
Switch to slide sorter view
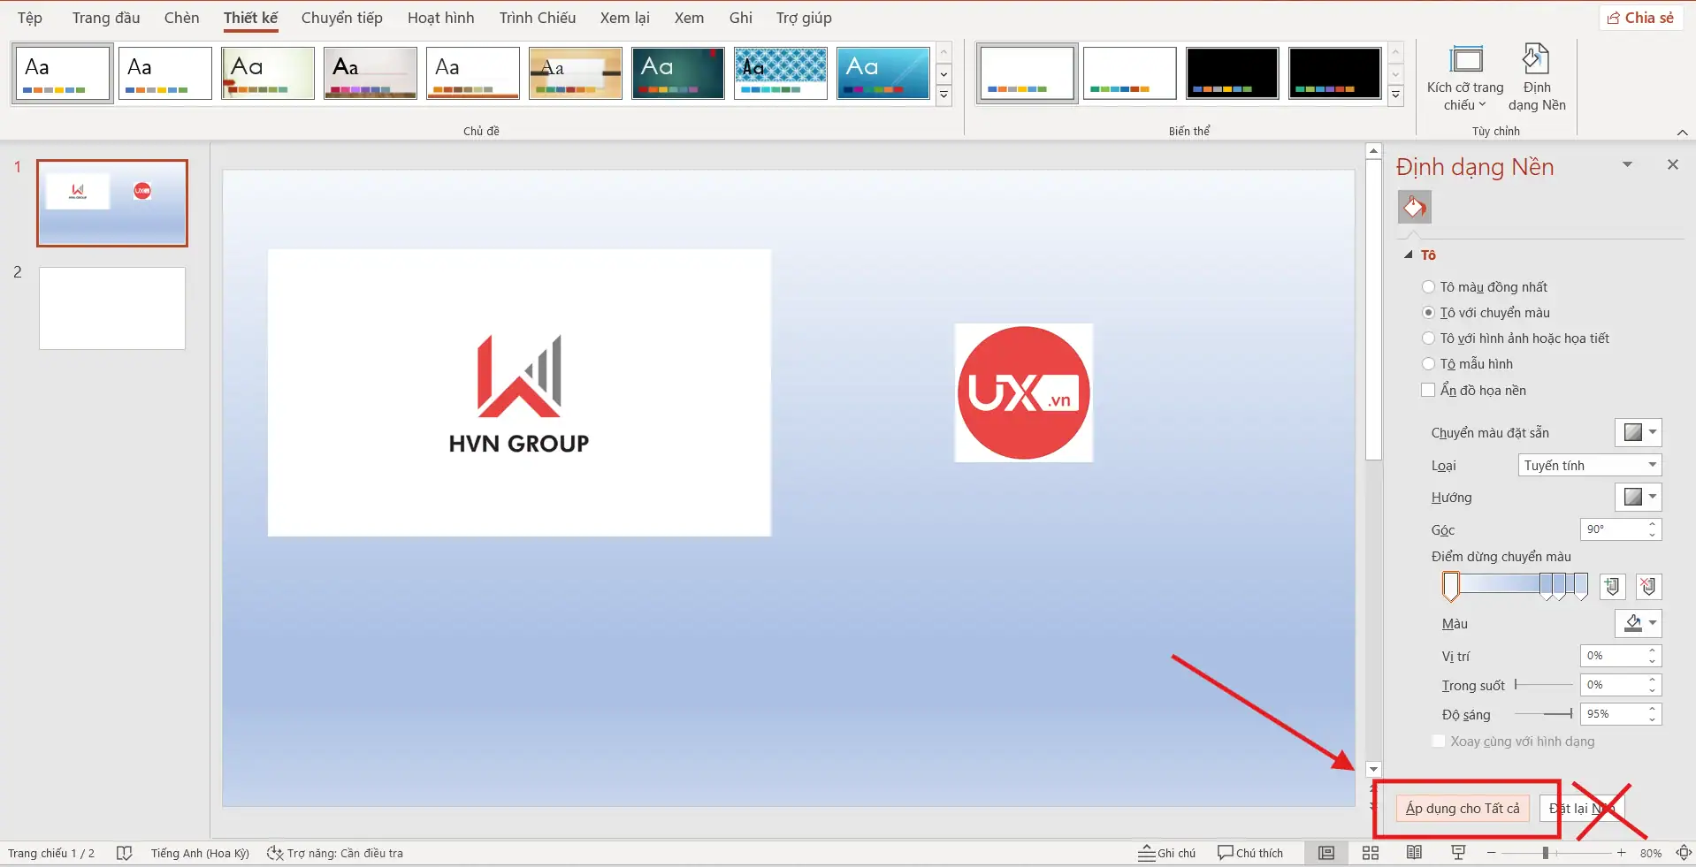(1370, 852)
